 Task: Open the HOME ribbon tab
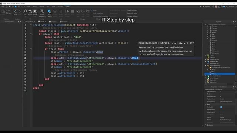pyautogui.click(x=28, y=7)
